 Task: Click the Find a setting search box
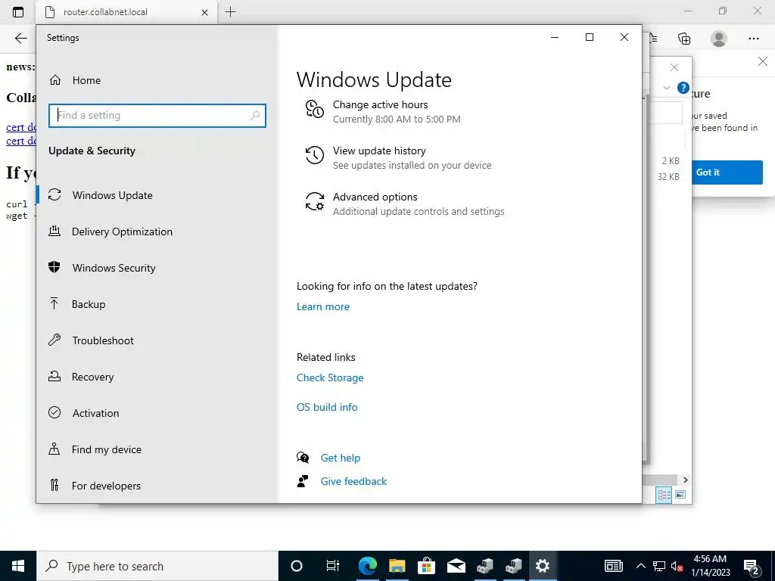point(157,115)
